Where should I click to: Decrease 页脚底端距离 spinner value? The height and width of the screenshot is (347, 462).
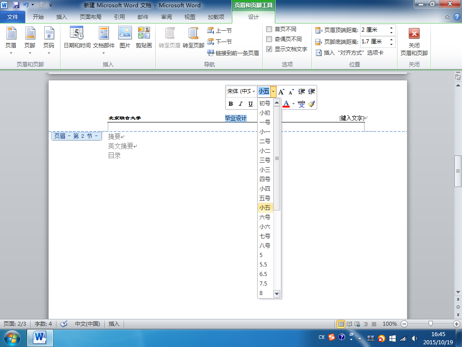pos(391,44)
